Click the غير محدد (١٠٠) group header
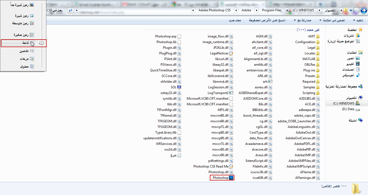368x195 pixels. (308, 30)
